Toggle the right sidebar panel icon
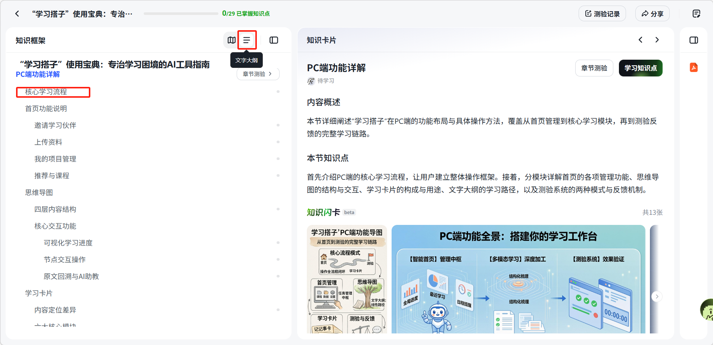The height and width of the screenshot is (345, 713). [694, 40]
